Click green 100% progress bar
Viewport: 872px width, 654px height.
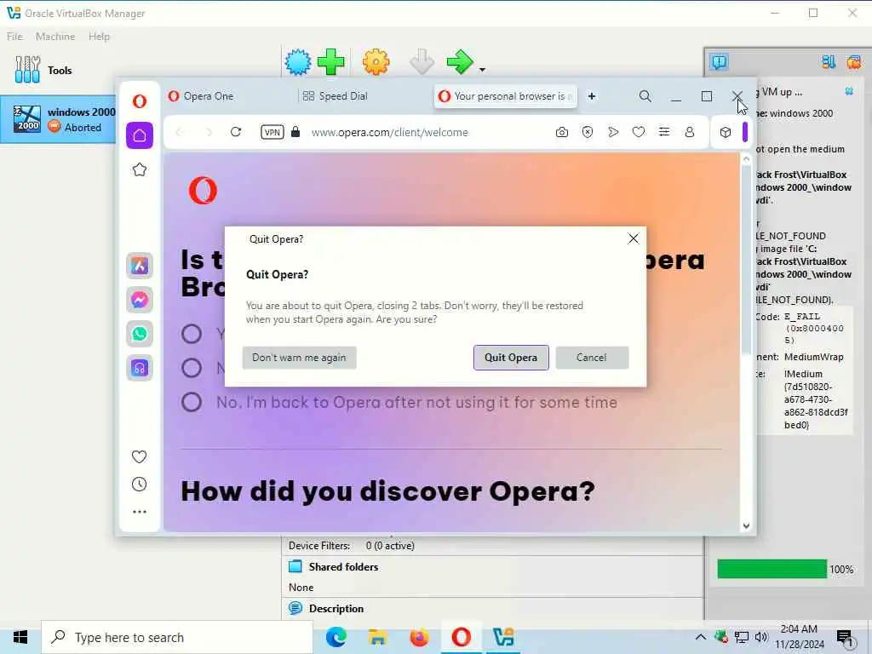coord(772,569)
